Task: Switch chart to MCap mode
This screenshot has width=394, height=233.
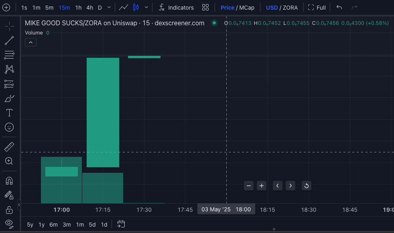Action: point(247,8)
